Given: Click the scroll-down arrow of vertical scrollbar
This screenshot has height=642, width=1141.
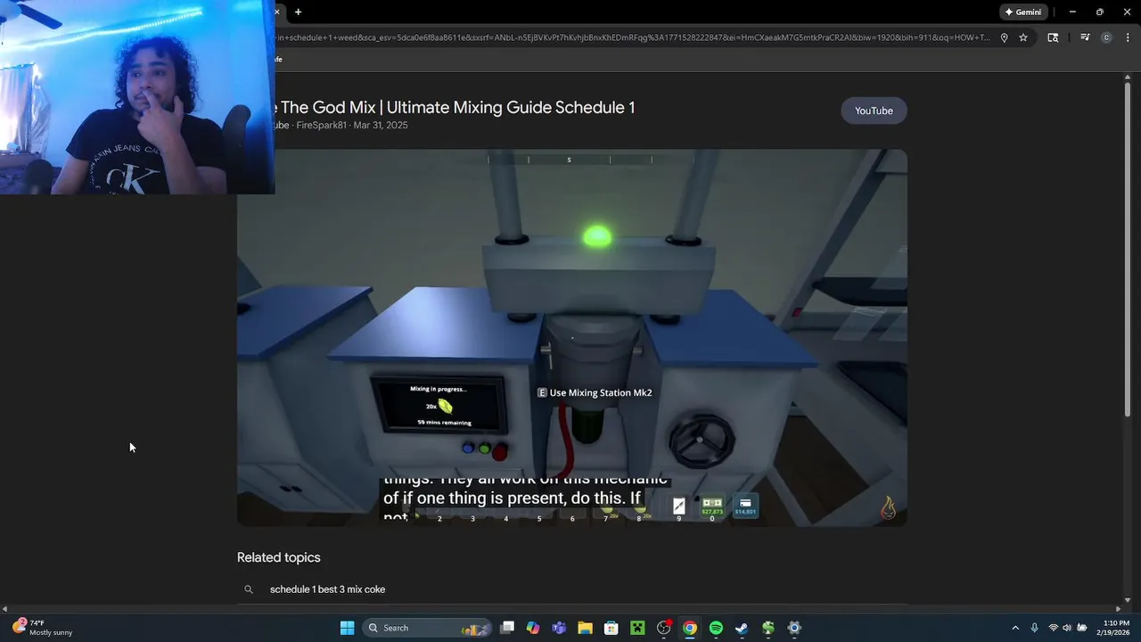Looking at the screenshot, I should coord(1128,600).
